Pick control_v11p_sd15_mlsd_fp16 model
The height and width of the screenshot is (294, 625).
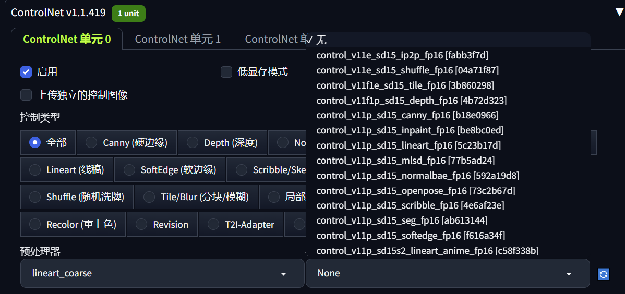[448, 160]
